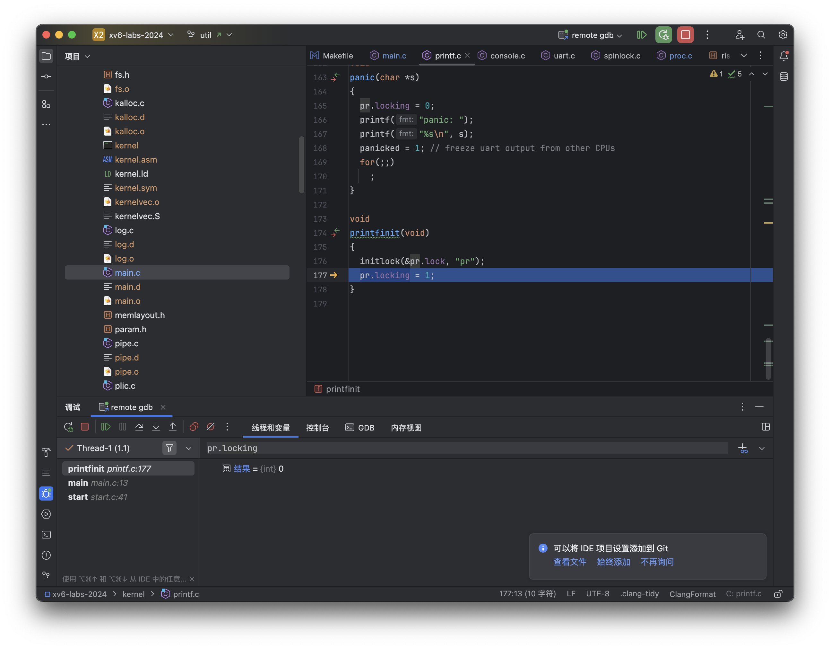Stop the running remote gdb session
This screenshot has width=830, height=649.
click(685, 35)
